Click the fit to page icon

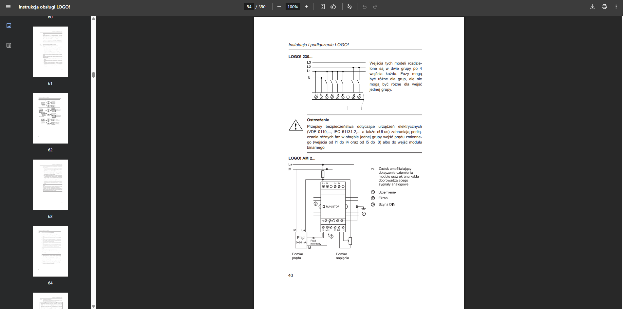323,7
